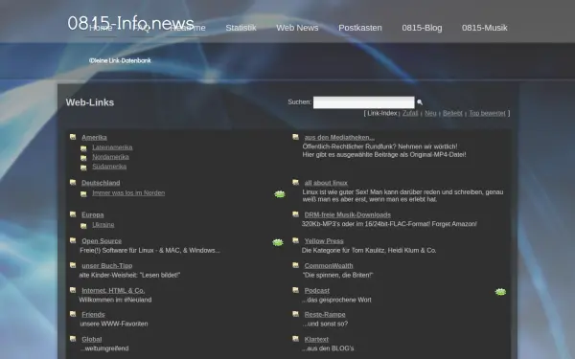
Task: Click the green new badge in Open Source row
Action: click(278, 242)
